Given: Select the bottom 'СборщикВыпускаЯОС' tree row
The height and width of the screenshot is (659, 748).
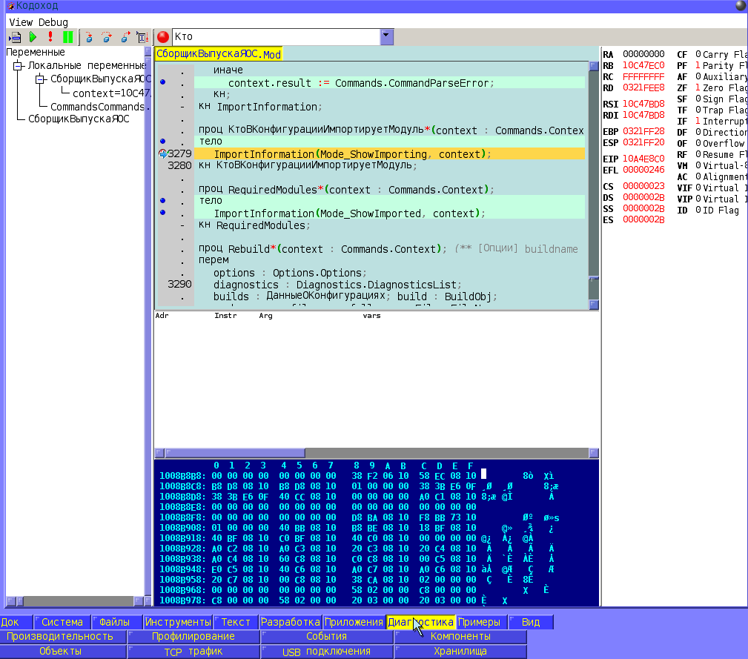Looking at the screenshot, I should (79, 119).
